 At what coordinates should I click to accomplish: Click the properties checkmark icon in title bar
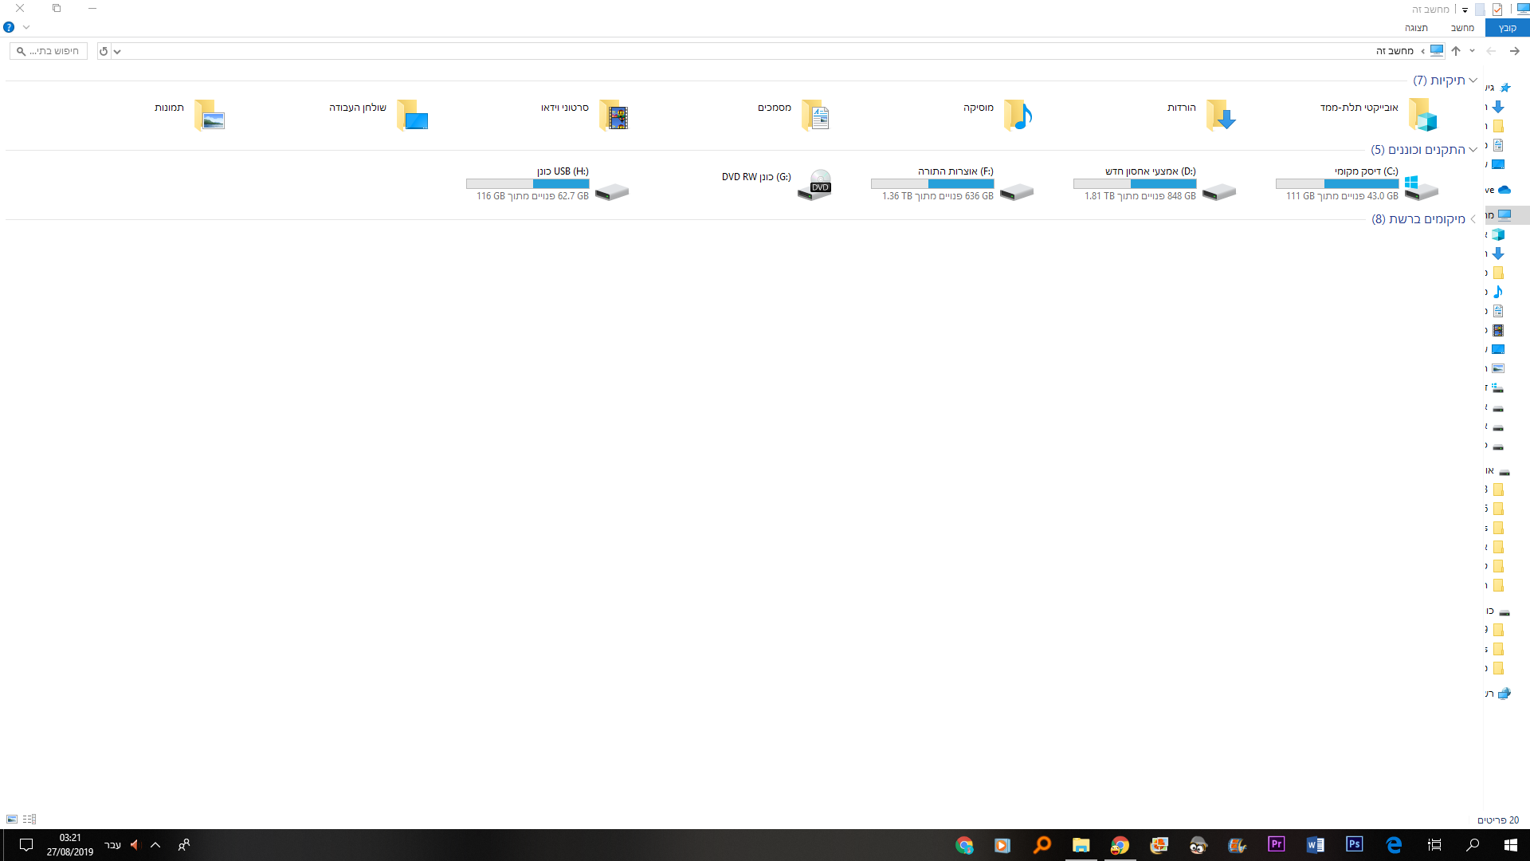tap(1497, 10)
